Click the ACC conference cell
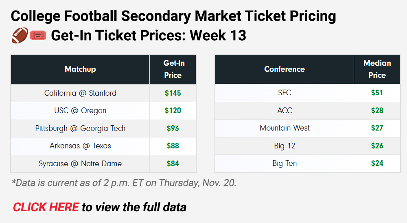The height and width of the screenshot is (223, 407). [x=284, y=111]
